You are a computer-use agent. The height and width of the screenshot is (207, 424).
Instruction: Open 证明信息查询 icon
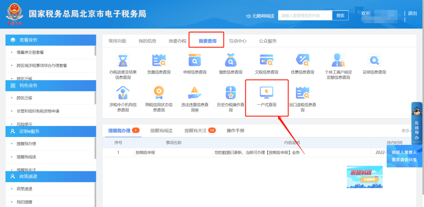[374, 60]
